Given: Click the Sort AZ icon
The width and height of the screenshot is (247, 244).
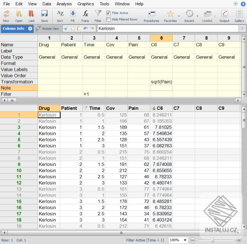Looking at the screenshot, I should point(60,16).
